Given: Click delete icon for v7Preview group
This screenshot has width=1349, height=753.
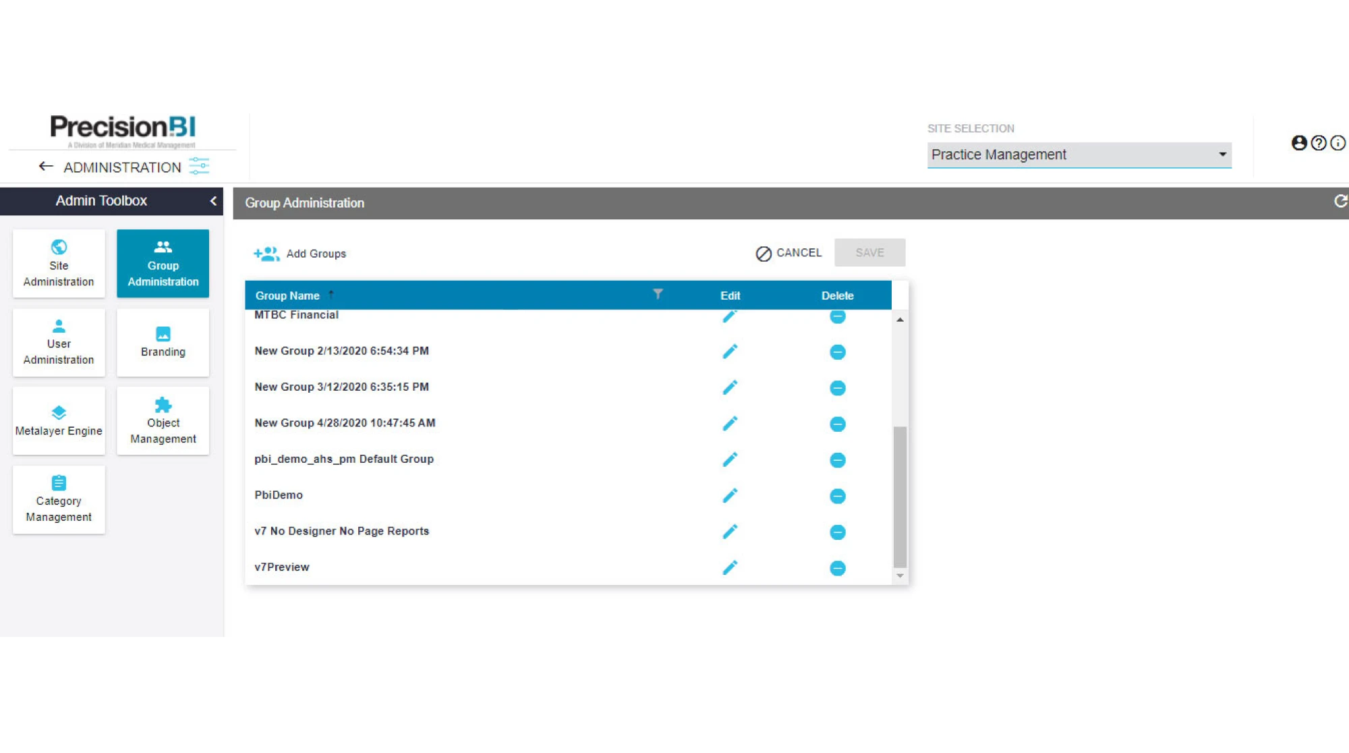Looking at the screenshot, I should [837, 568].
